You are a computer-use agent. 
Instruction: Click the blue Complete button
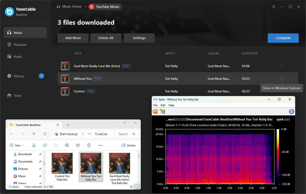[x=283, y=38]
